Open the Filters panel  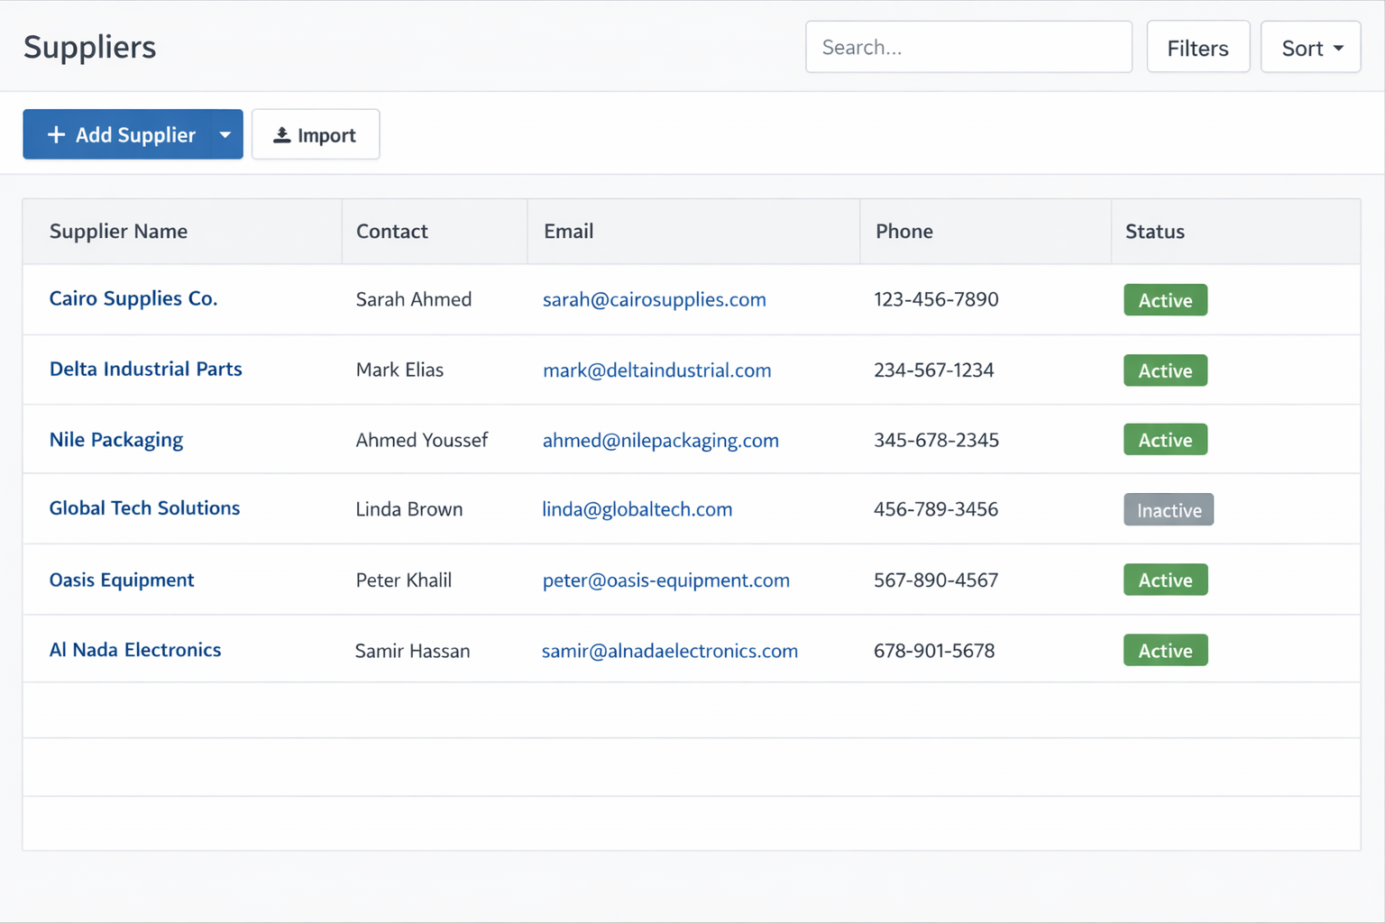pyautogui.click(x=1197, y=48)
